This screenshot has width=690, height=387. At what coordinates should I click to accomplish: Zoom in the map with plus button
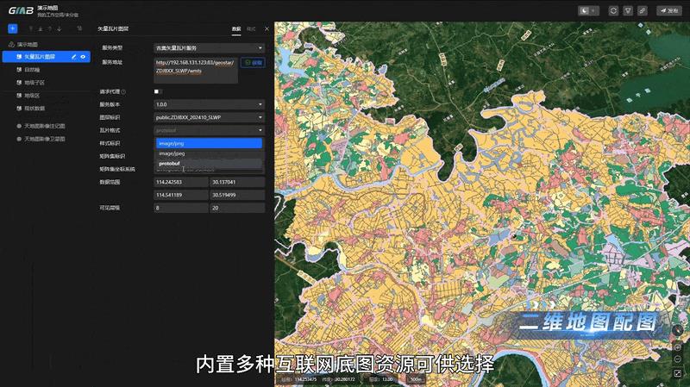pos(679,345)
